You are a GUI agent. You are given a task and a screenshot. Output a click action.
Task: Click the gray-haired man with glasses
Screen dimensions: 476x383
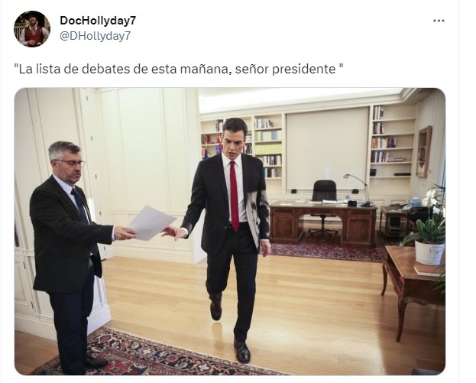point(71,257)
